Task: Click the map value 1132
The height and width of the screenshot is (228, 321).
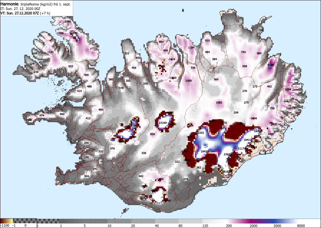Action: (x=50, y=52)
